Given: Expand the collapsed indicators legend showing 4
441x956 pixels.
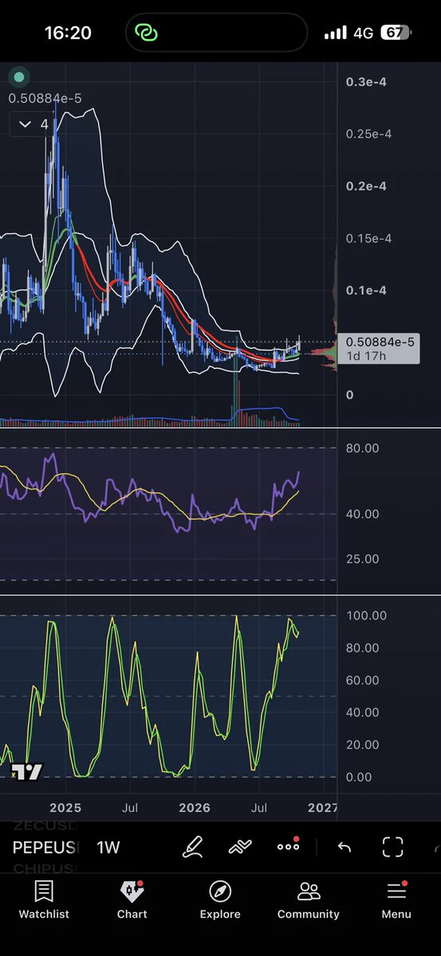Looking at the screenshot, I should click(x=33, y=124).
